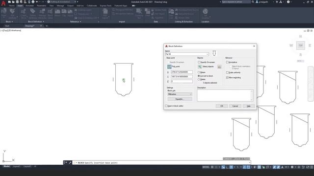
Task: Click the Block Editor ribbon icon
Action: 50,14
